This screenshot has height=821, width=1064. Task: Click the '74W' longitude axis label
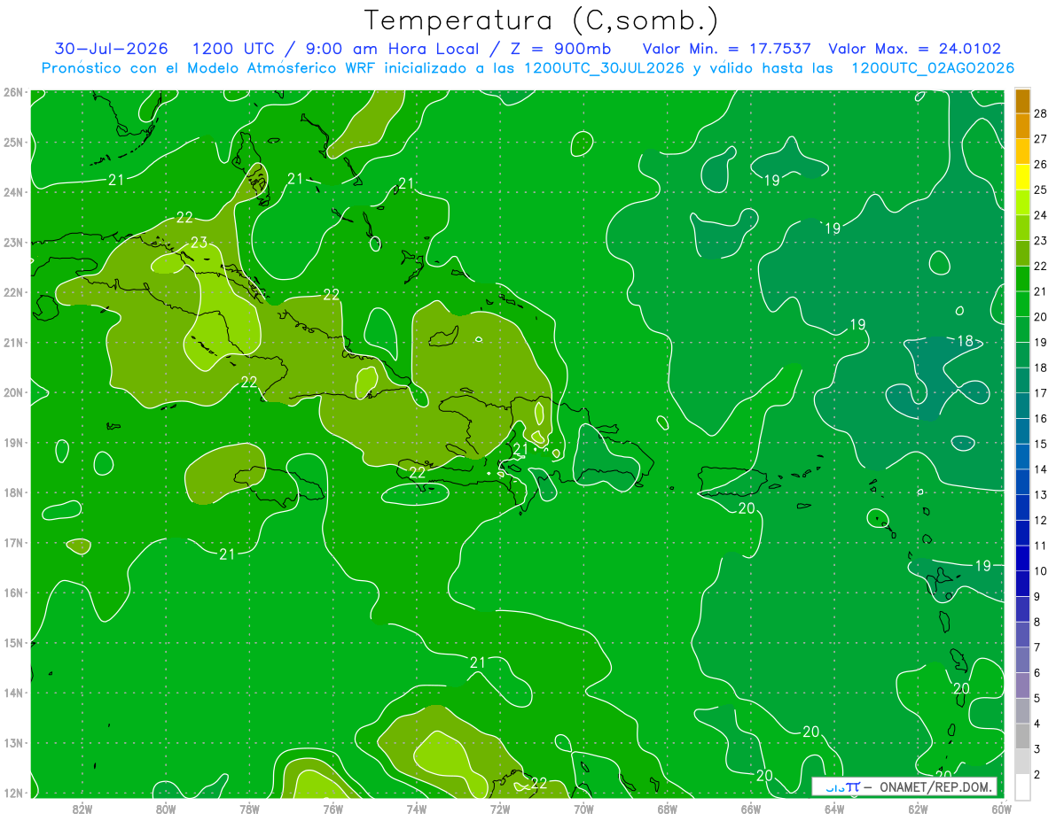point(416,809)
